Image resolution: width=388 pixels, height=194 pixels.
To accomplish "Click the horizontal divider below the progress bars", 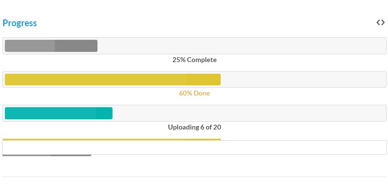I will pos(194,177).
